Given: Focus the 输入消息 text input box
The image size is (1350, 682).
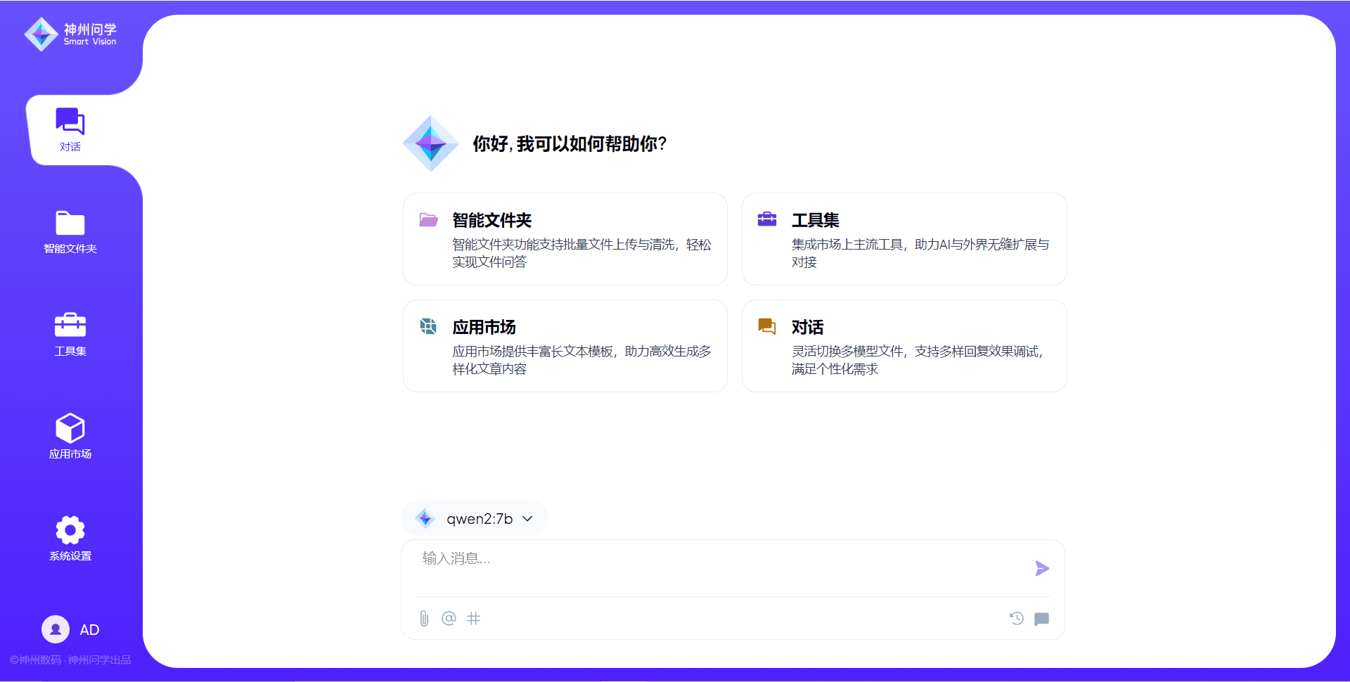Looking at the screenshot, I should [717, 566].
